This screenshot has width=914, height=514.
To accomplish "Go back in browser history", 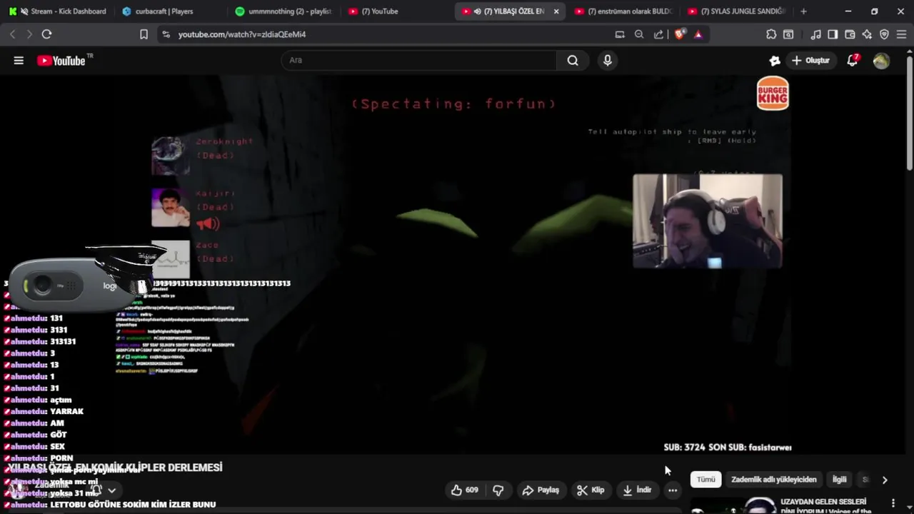I will tap(12, 34).
